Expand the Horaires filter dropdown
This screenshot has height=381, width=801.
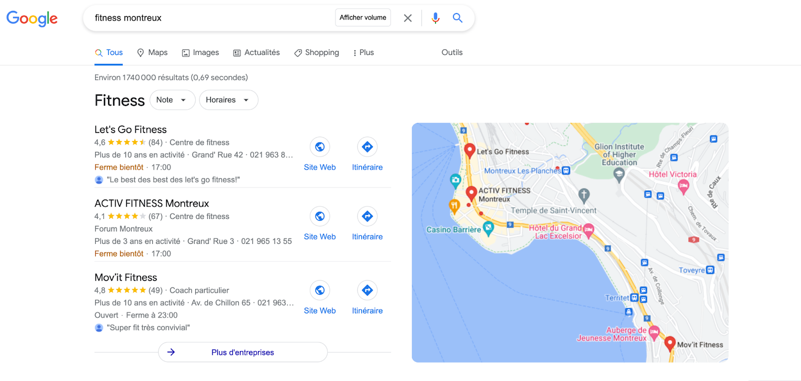tap(229, 100)
